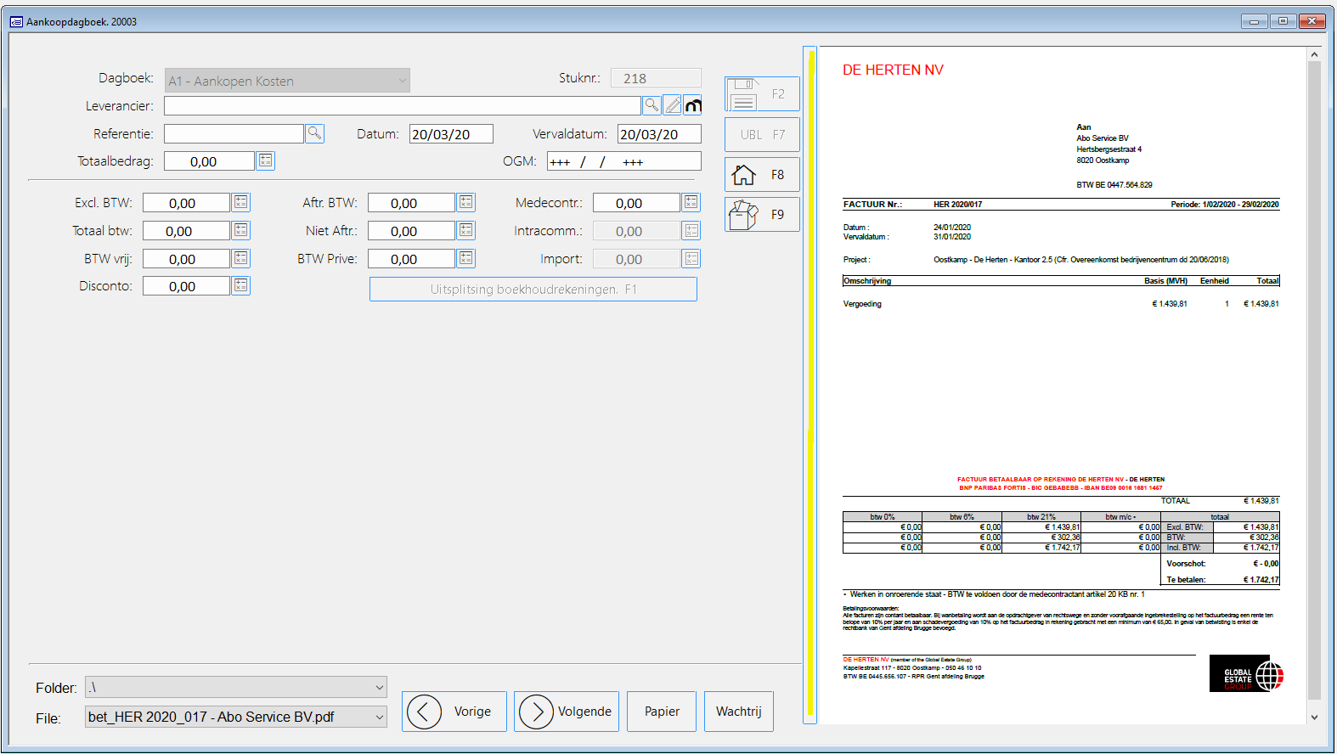Open the calculator beside Disconto field
1337x754 pixels.
241,286
